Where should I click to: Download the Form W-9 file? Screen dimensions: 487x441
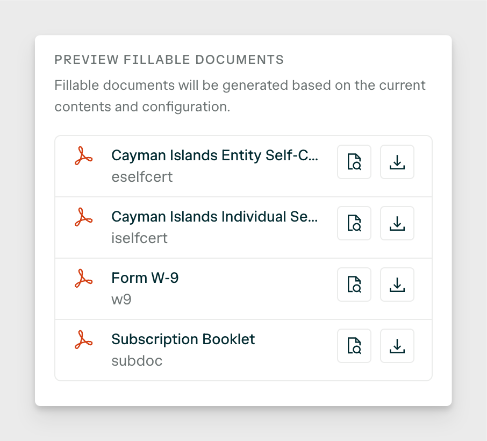(x=397, y=284)
